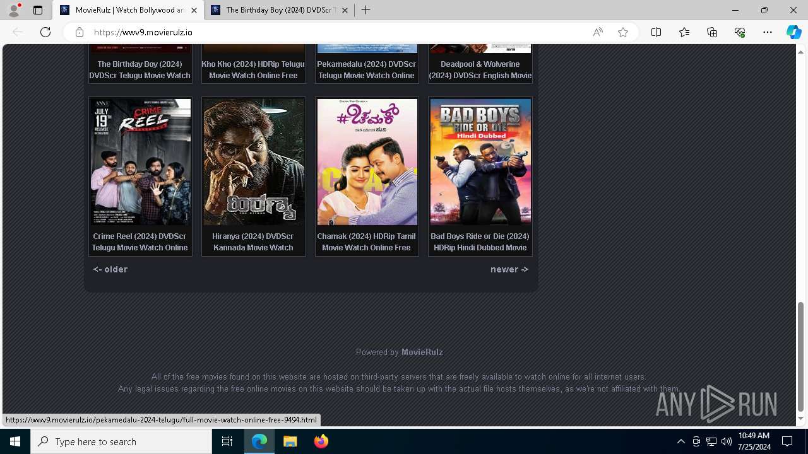This screenshot has width=808, height=454.
Task: Click the Crime Reel movie poster
Action: tap(140, 161)
